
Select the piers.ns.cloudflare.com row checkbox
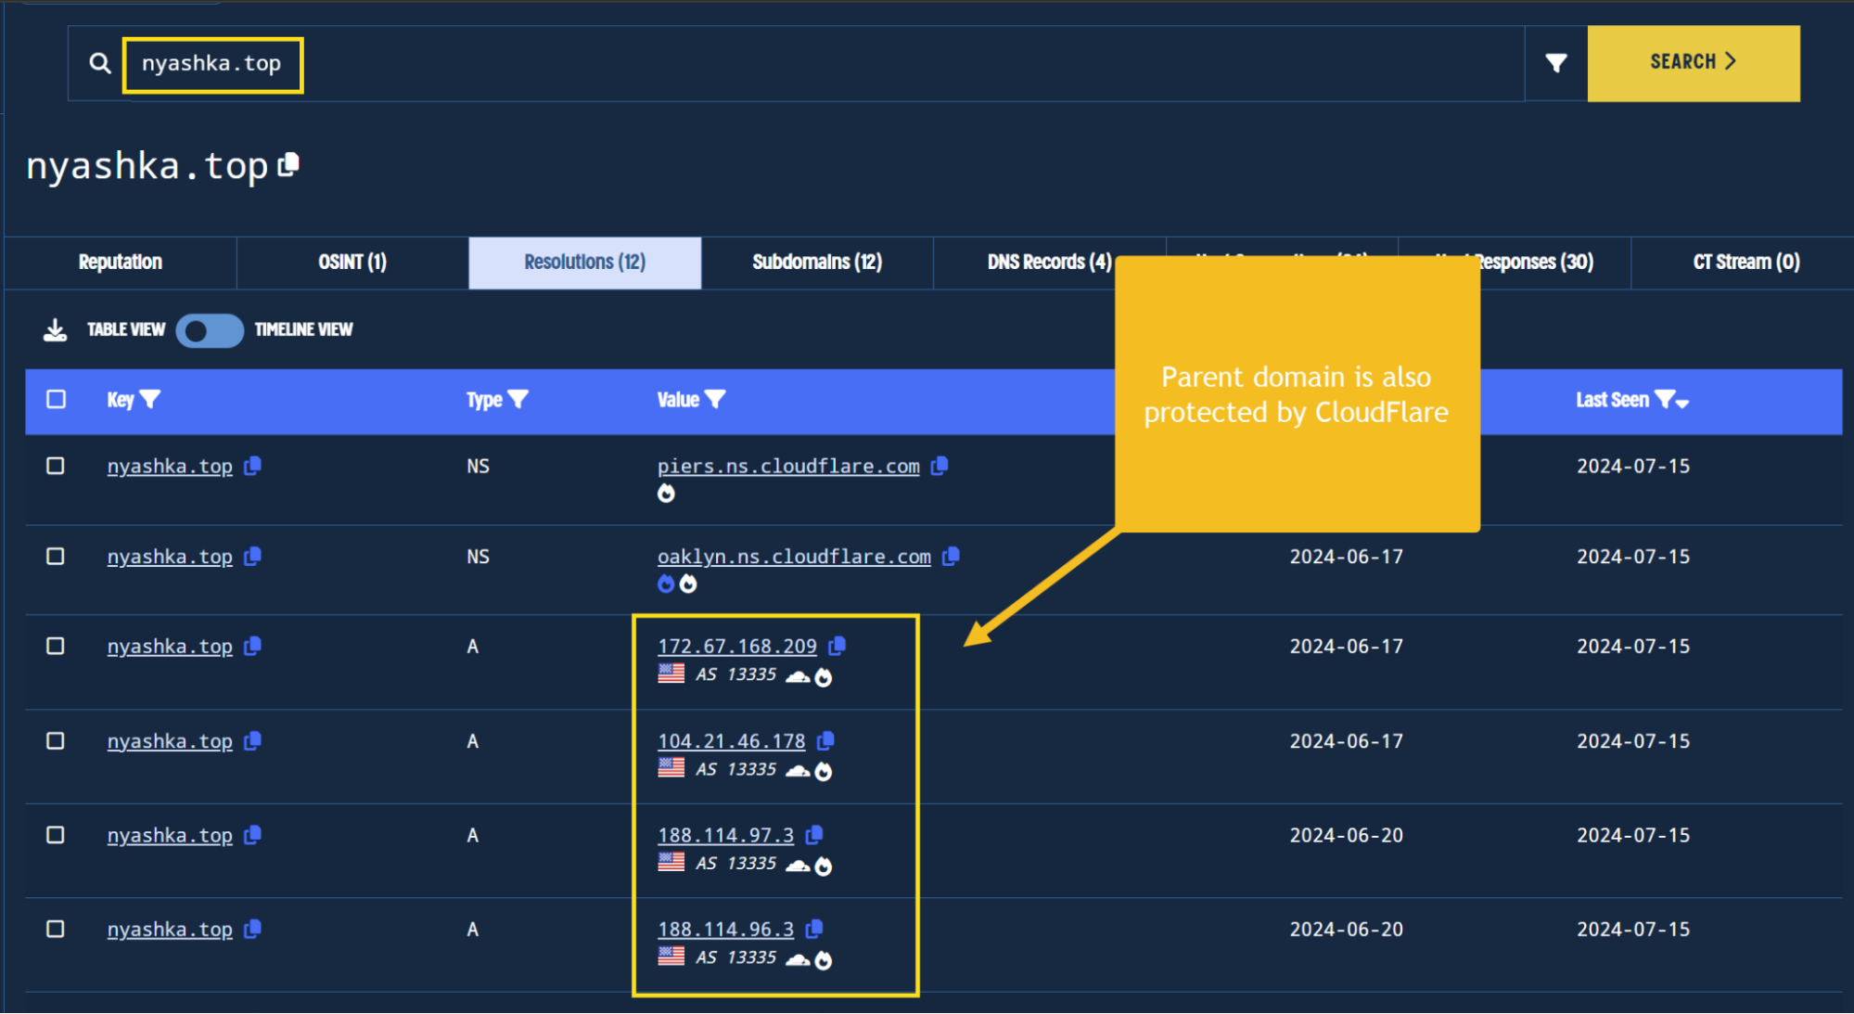[x=56, y=466]
